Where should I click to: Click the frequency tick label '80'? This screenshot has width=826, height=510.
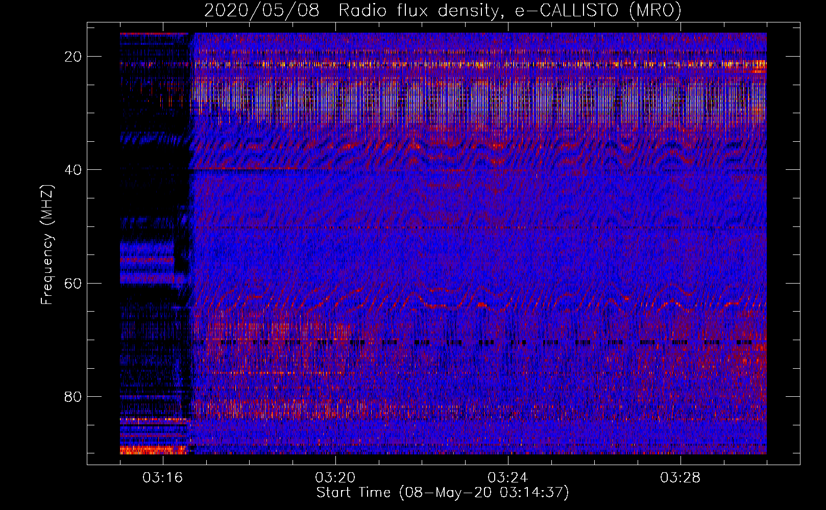[74, 397]
